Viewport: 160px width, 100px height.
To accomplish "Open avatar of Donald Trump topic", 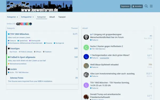I will [86, 97].
